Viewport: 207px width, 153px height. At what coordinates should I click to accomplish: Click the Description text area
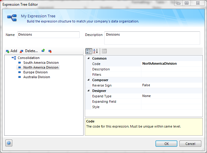152,38
